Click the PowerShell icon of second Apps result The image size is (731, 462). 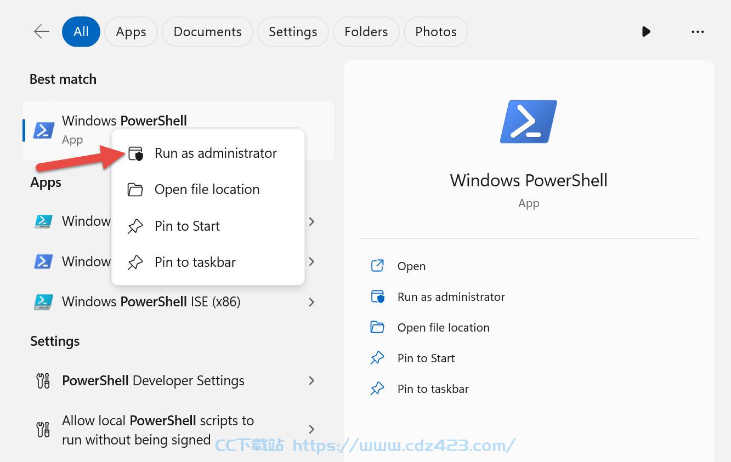43,261
